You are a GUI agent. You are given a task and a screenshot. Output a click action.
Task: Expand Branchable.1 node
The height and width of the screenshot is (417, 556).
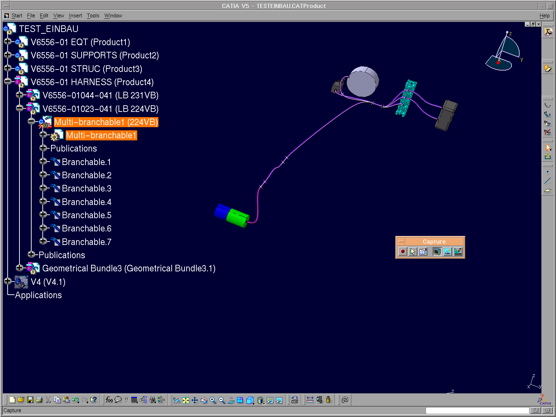coord(43,162)
